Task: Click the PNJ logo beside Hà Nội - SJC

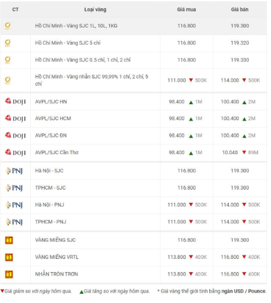Action: (x=14, y=171)
